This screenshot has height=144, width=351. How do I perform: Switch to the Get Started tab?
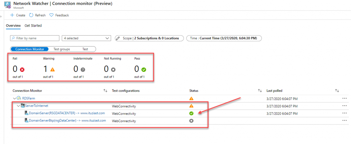(x=33, y=26)
